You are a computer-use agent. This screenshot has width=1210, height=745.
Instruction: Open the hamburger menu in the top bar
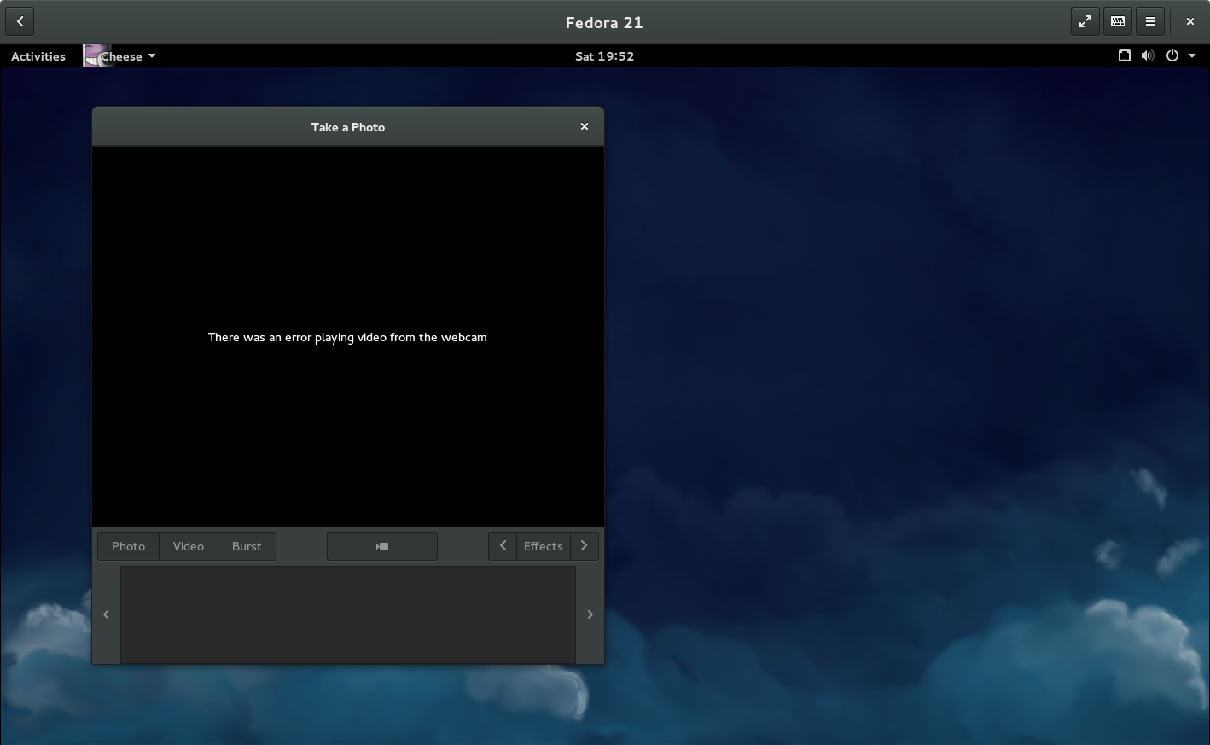[x=1150, y=22]
